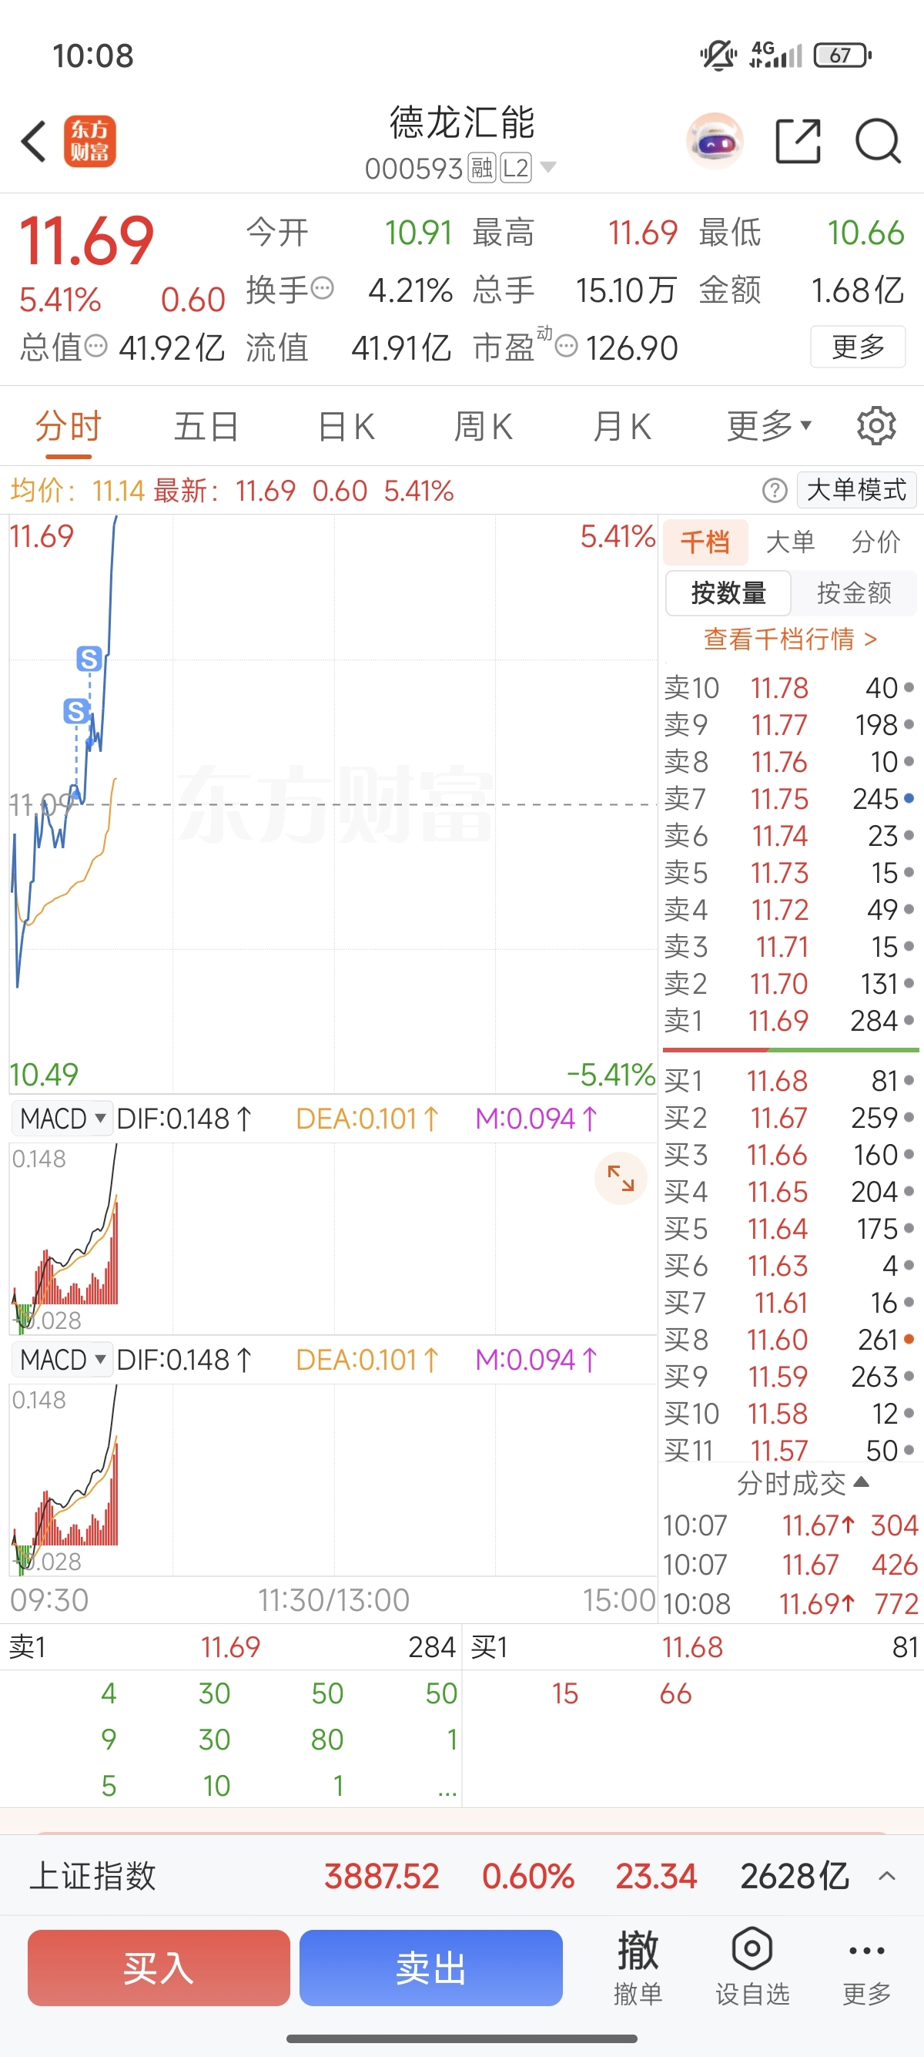This screenshot has height=2057, width=924.
Task: Switch to 周K tab
Action: click(484, 425)
